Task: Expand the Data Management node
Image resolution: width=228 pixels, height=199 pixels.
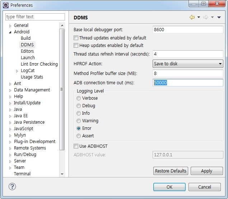Action: 10,90
